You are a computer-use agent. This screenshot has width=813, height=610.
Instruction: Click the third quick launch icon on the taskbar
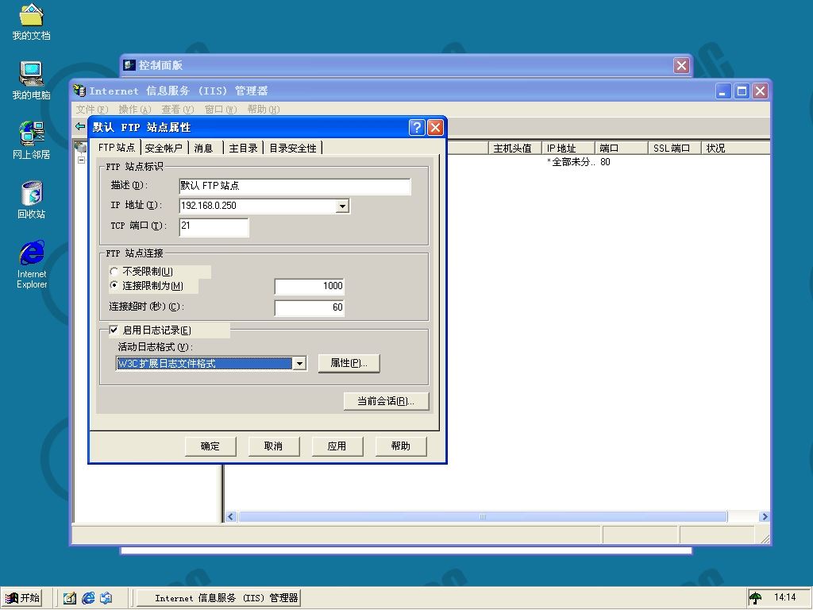(x=106, y=598)
